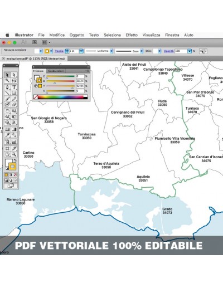
Task: Select the Direct Selection tool
Action: tap(14, 75)
